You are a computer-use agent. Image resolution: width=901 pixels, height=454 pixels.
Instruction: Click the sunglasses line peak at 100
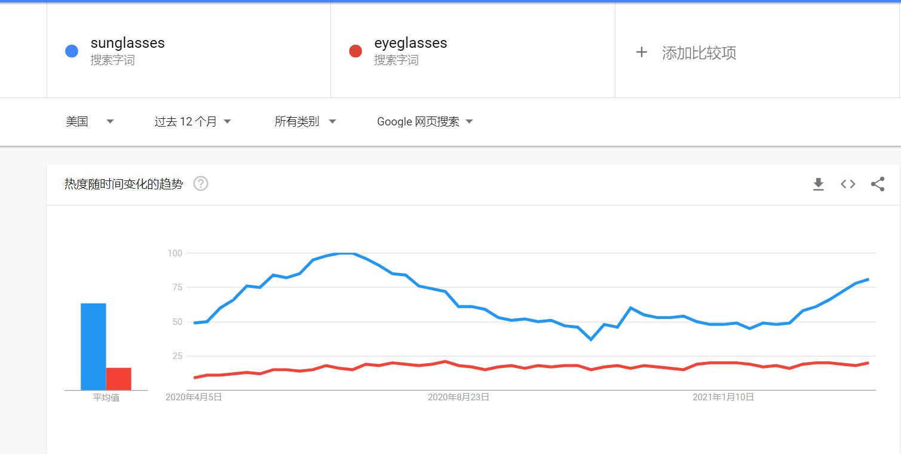[347, 253]
